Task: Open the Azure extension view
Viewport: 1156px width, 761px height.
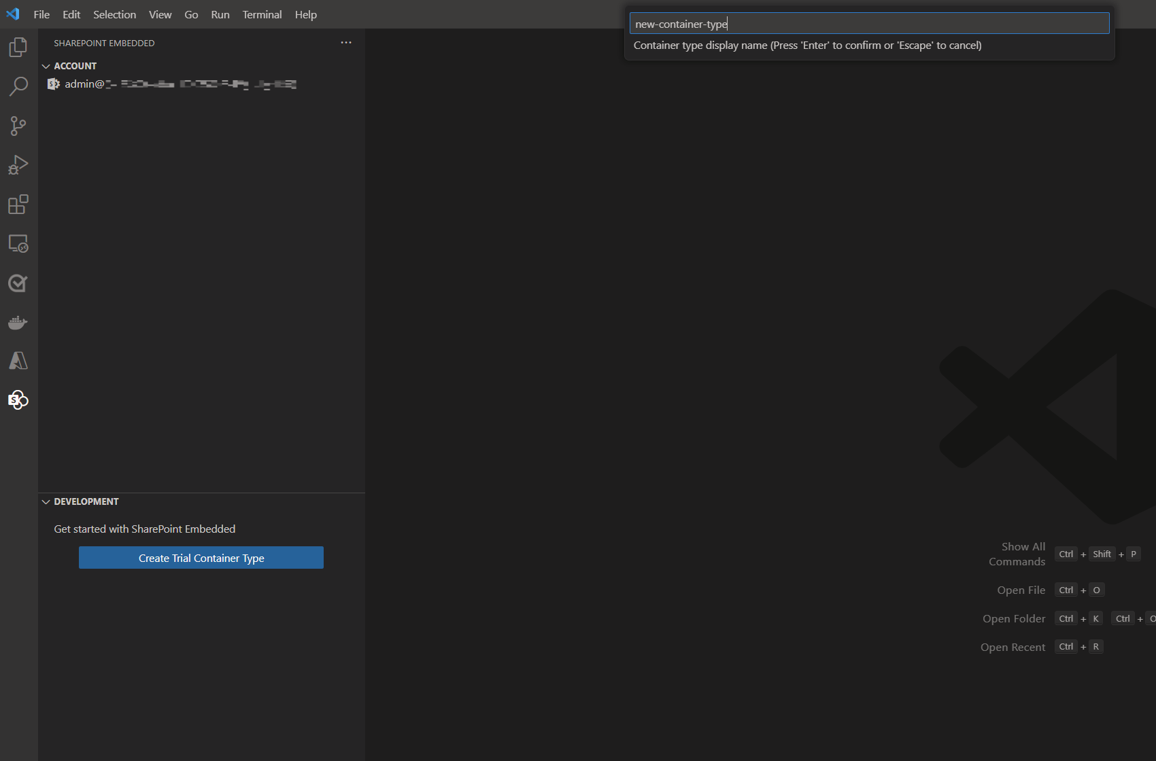Action: 18,361
